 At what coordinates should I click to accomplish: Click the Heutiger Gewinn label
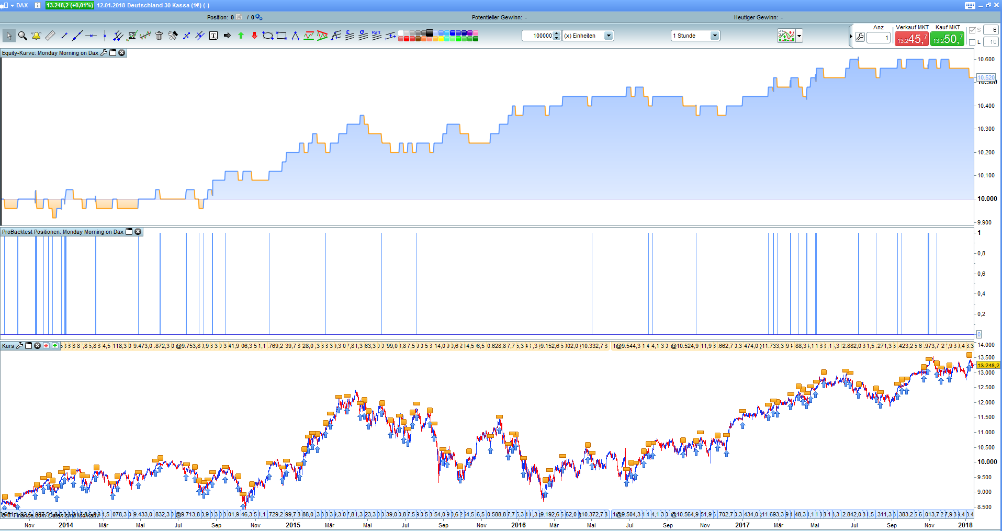pyautogui.click(x=756, y=17)
